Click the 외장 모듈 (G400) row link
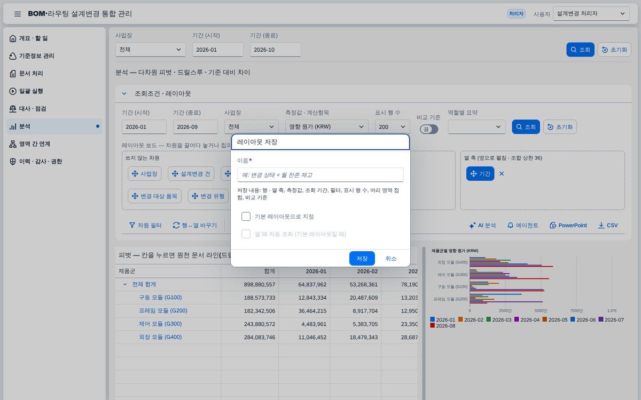The width and height of the screenshot is (641, 400). 160,338
